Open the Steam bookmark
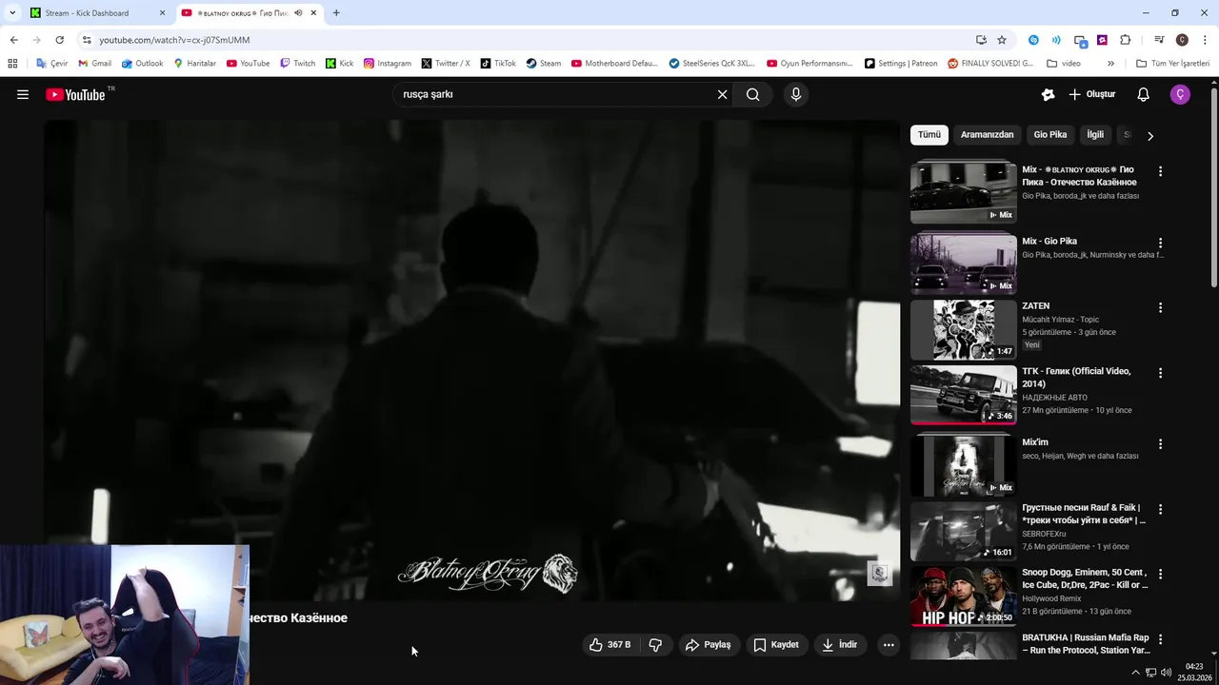This screenshot has height=685, width=1219. tap(543, 64)
